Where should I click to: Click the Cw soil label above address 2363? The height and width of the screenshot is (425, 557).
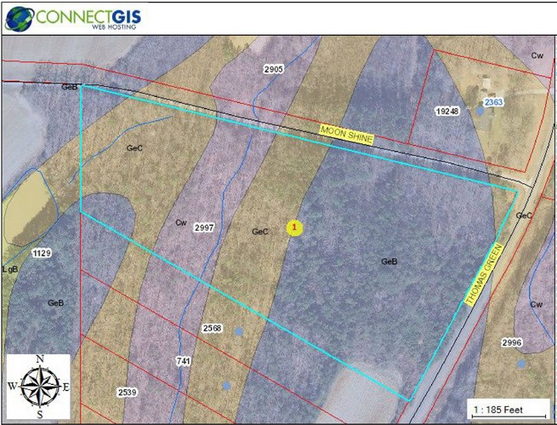click(537, 55)
